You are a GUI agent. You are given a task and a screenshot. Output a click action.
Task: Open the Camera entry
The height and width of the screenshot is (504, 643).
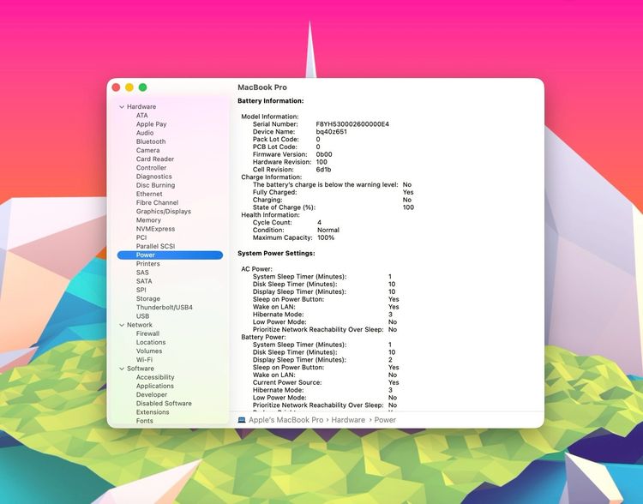(147, 150)
